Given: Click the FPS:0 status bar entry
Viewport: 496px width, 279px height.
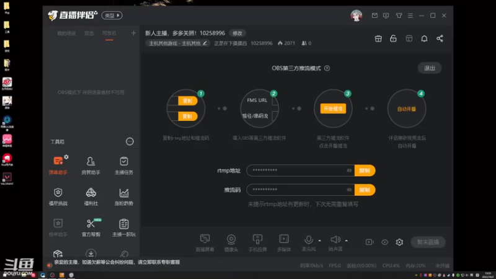Looking at the screenshot, I should tap(335, 265).
